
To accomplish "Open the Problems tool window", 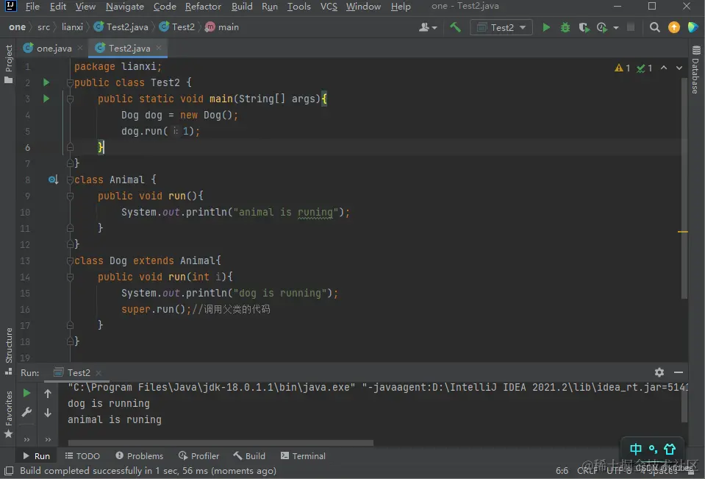I will [140, 456].
